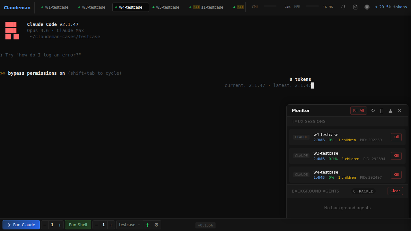Viewport: 411px width, 231px height.
Task: Click the rectangle icon in Monitor header
Action: coord(382,111)
